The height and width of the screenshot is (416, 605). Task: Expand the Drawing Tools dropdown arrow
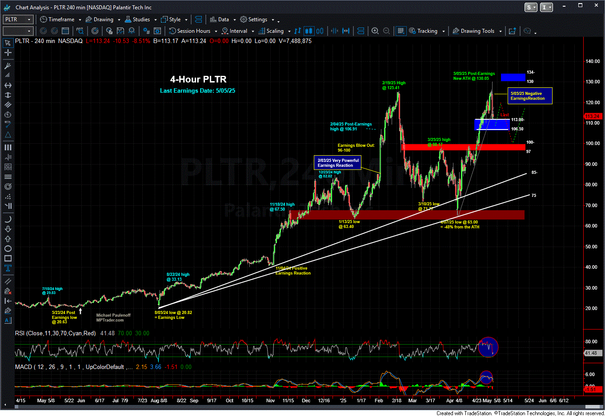coord(501,31)
